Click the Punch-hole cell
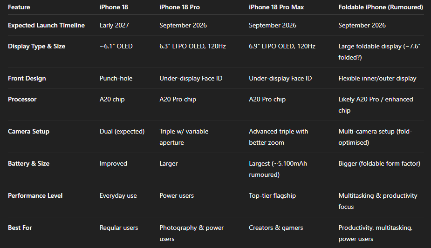The width and height of the screenshot is (431, 248). tap(116, 79)
